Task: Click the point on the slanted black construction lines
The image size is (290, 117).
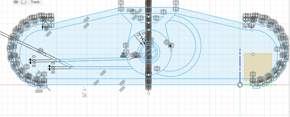Action: click(44, 54)
